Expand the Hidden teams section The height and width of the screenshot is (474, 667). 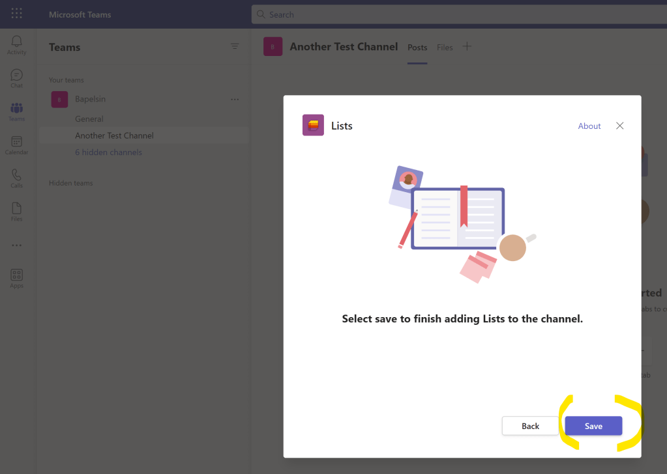coord(70,183)
